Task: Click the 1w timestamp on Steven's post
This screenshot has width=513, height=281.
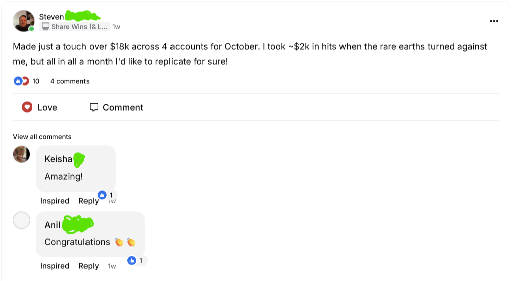Action: pyautogui.click(x=116, y=27)
